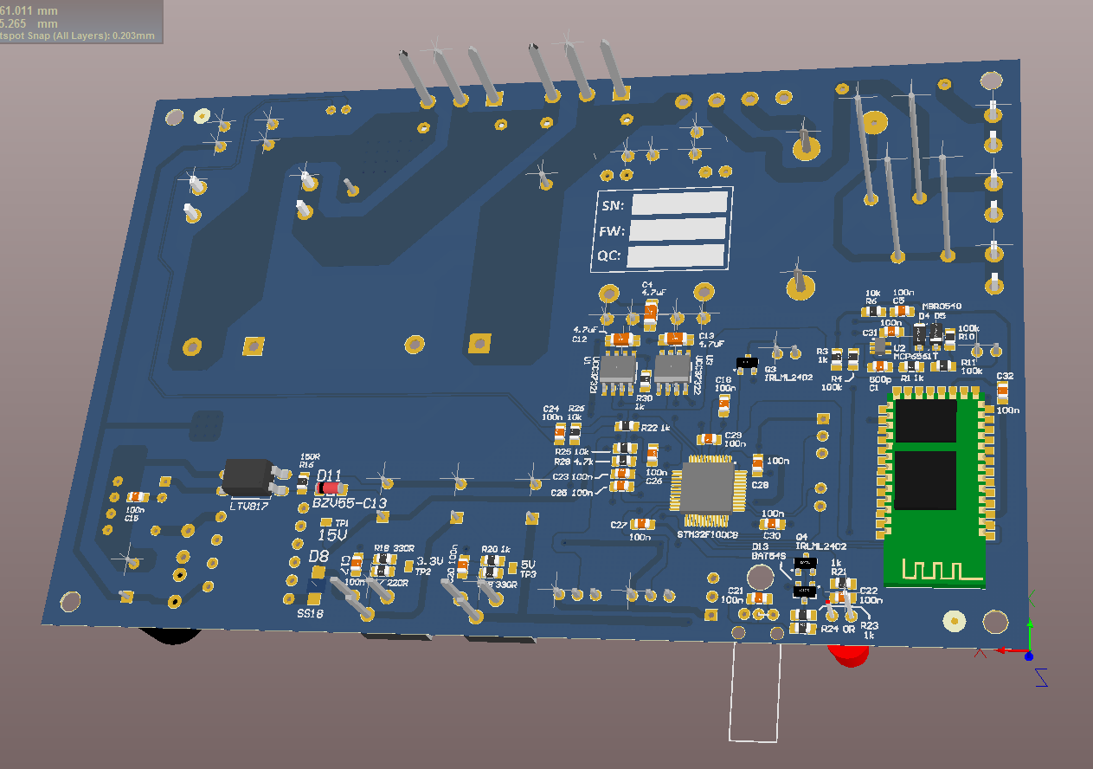Click the red X-axis arrow of gizmo

[x=1004, y=650]
